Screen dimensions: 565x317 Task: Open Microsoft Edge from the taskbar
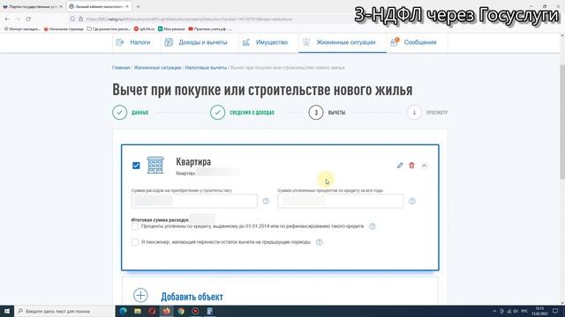point(124,311)
